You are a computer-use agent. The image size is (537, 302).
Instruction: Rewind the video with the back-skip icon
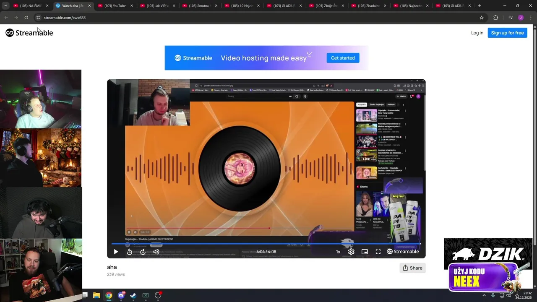(130, 252)
